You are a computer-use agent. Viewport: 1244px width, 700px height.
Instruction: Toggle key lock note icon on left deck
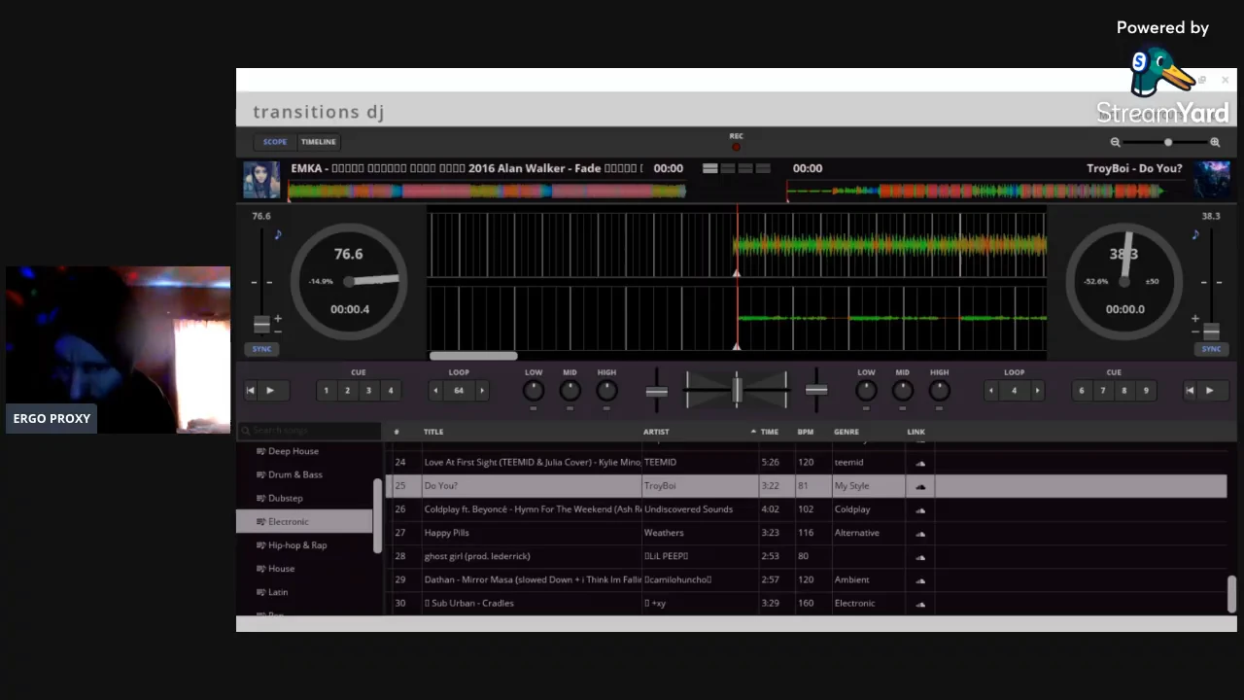tap(278, 234)
